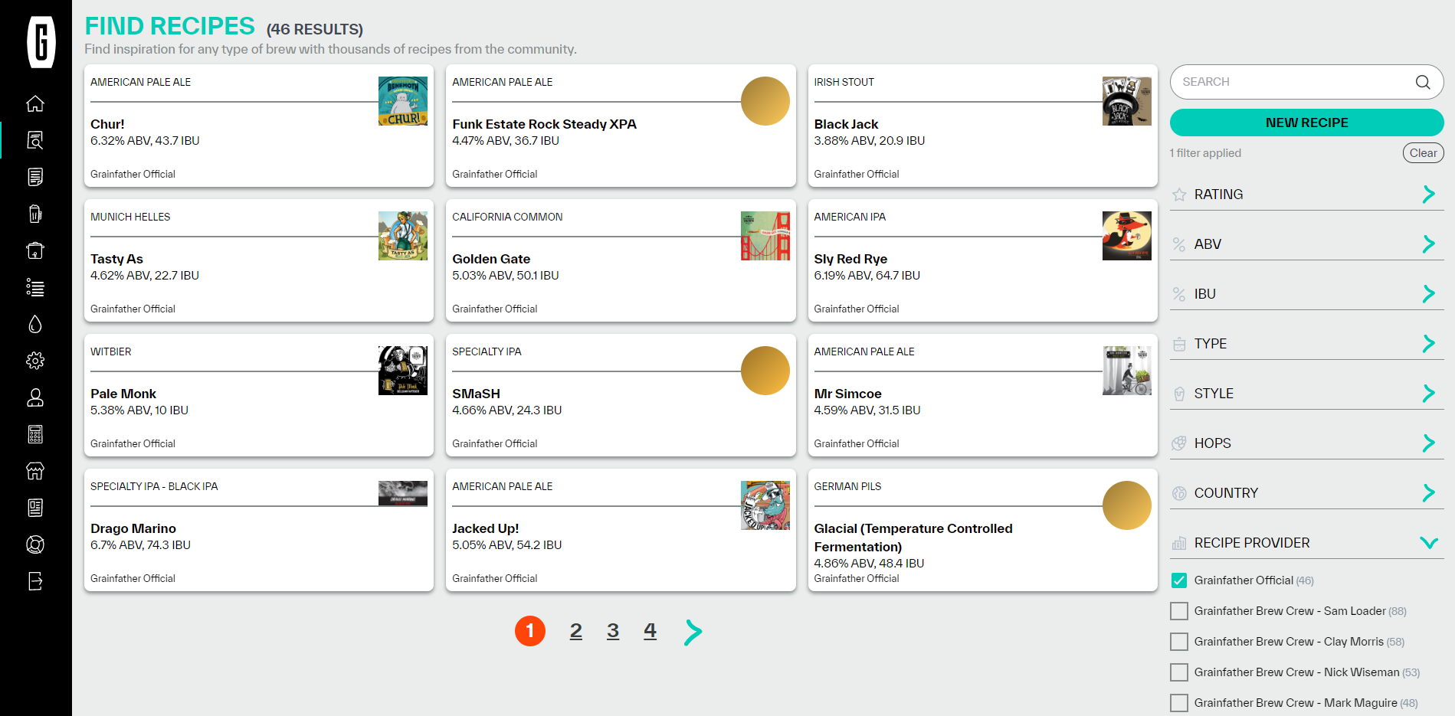Expand the RATING filter chevron

point(1428,195)
